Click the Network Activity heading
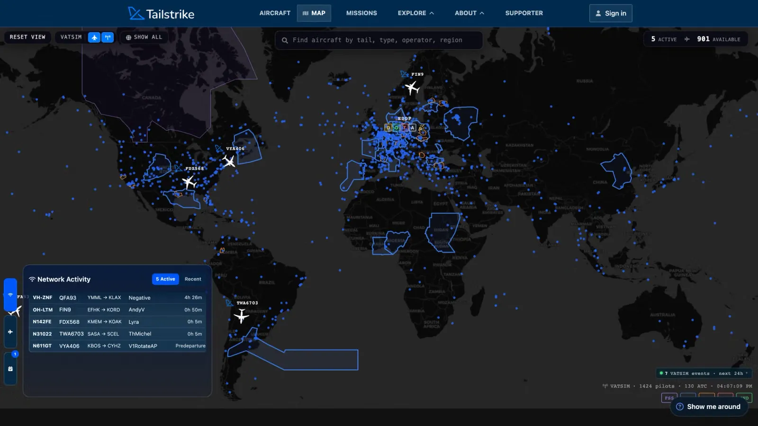 pos(64,279)
